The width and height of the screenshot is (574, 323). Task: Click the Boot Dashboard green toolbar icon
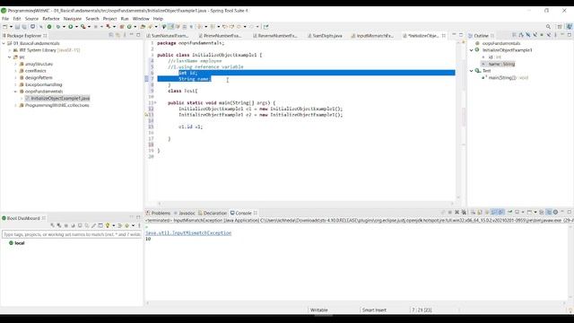(49, 27)
